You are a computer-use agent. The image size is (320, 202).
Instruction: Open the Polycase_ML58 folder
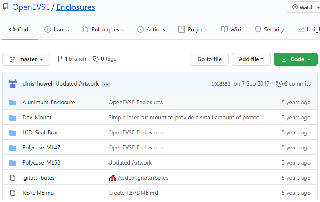41,162
